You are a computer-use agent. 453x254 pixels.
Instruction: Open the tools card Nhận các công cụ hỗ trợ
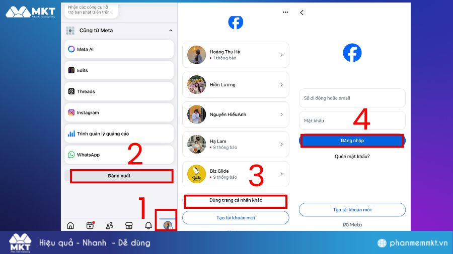(91, 10)
